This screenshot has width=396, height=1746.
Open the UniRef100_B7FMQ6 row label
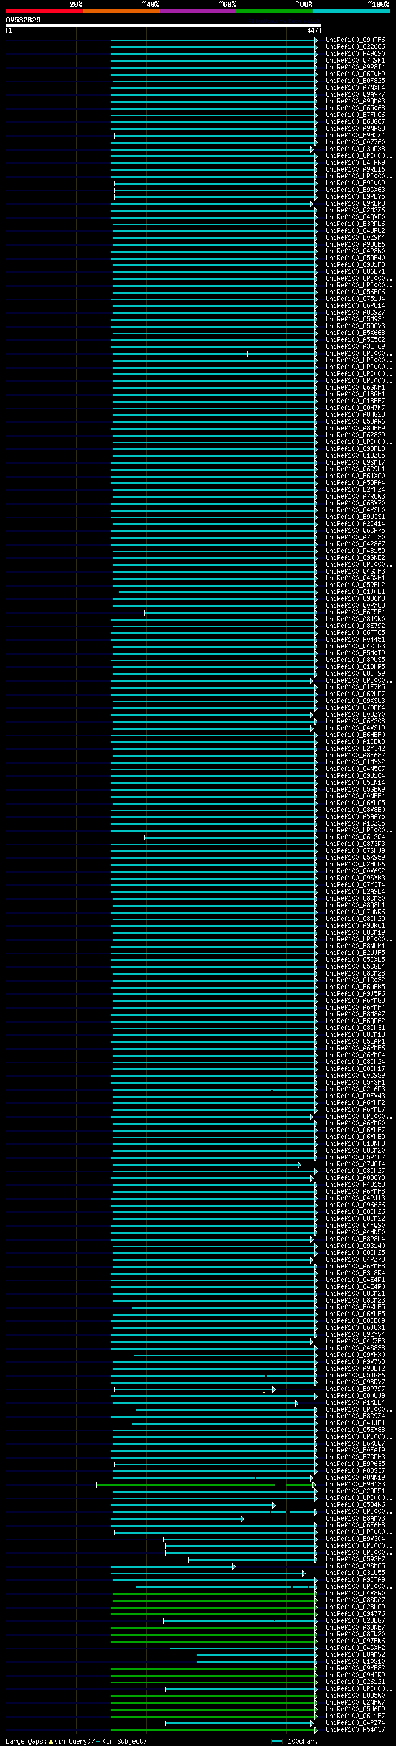(x=355, y=115)
